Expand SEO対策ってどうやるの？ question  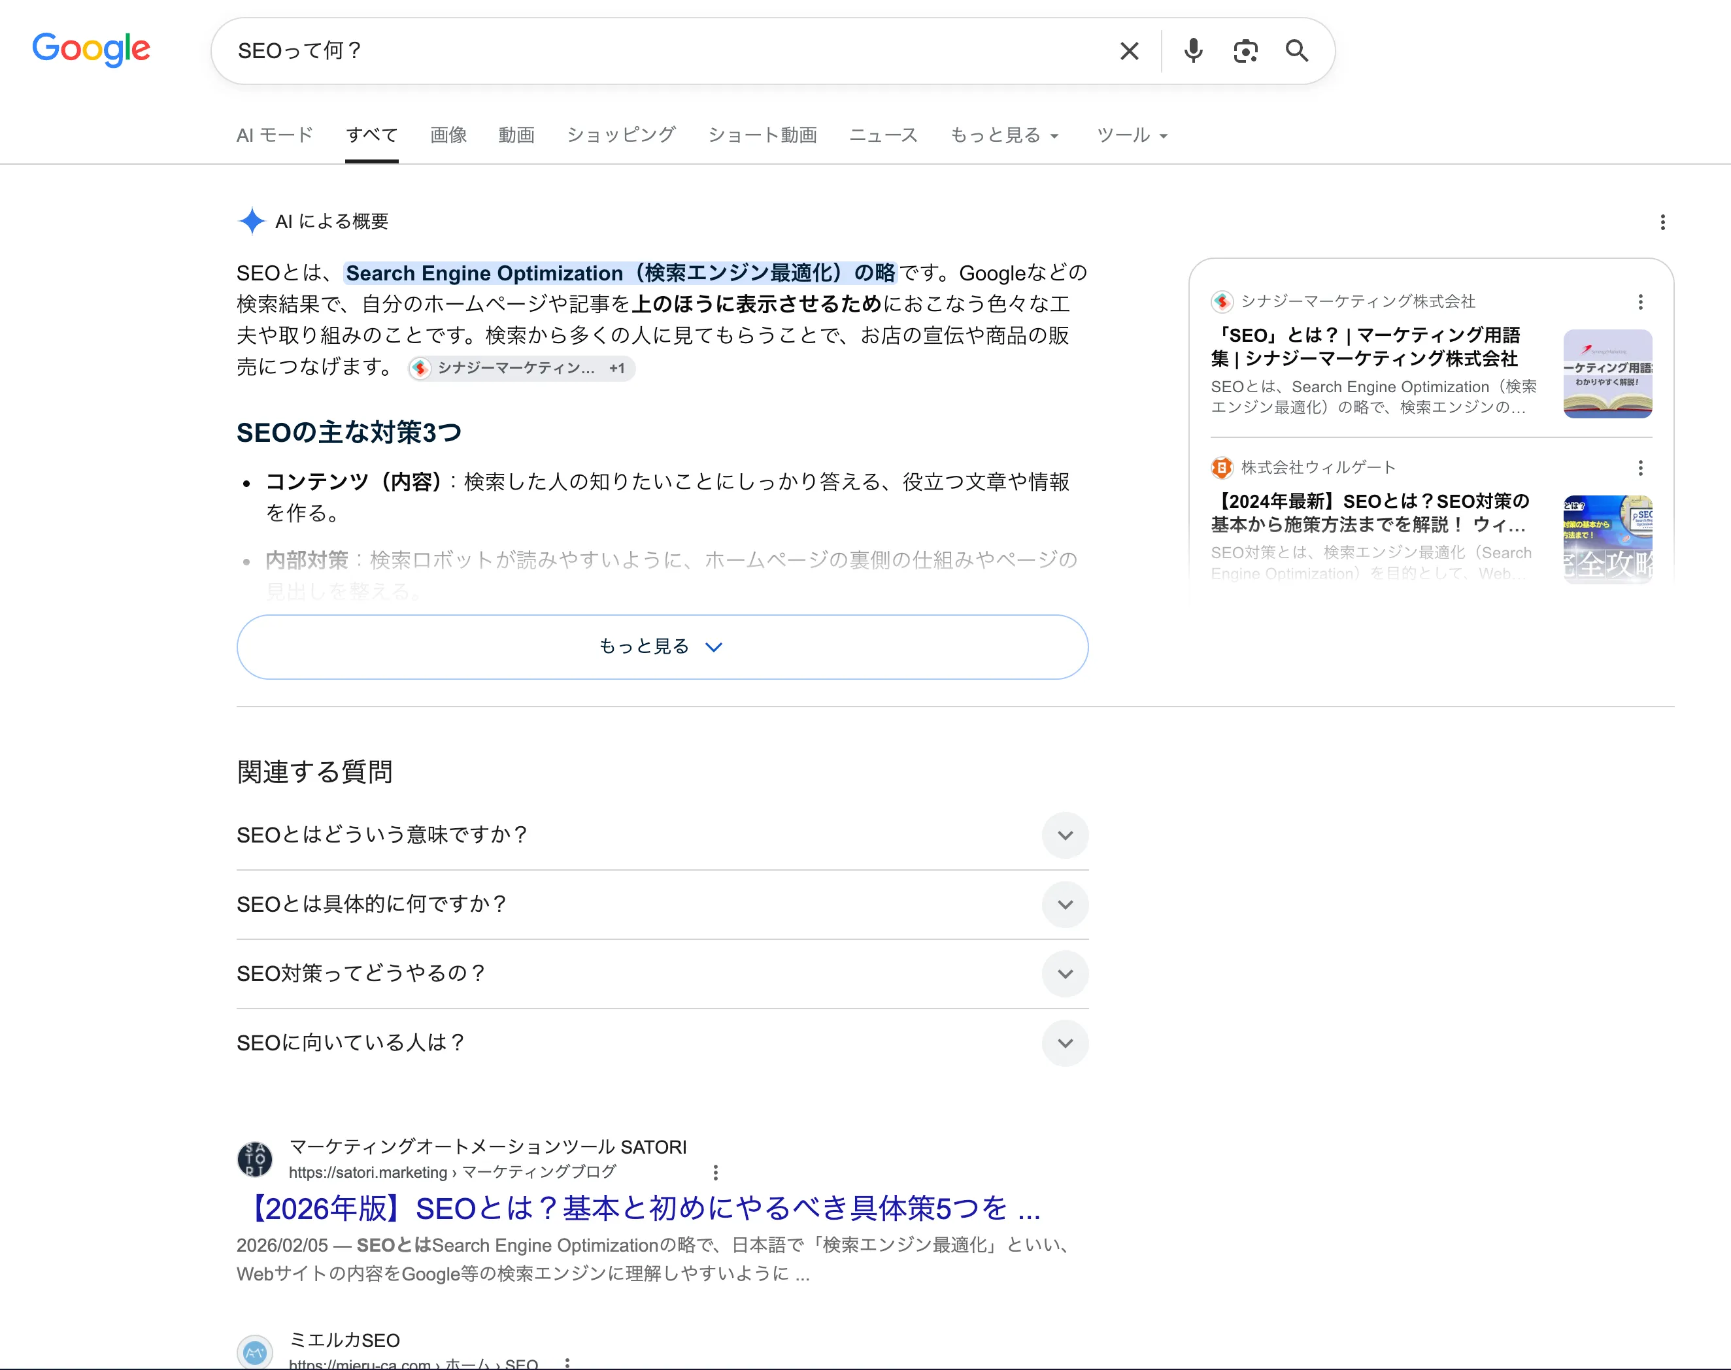coord(662,973)
